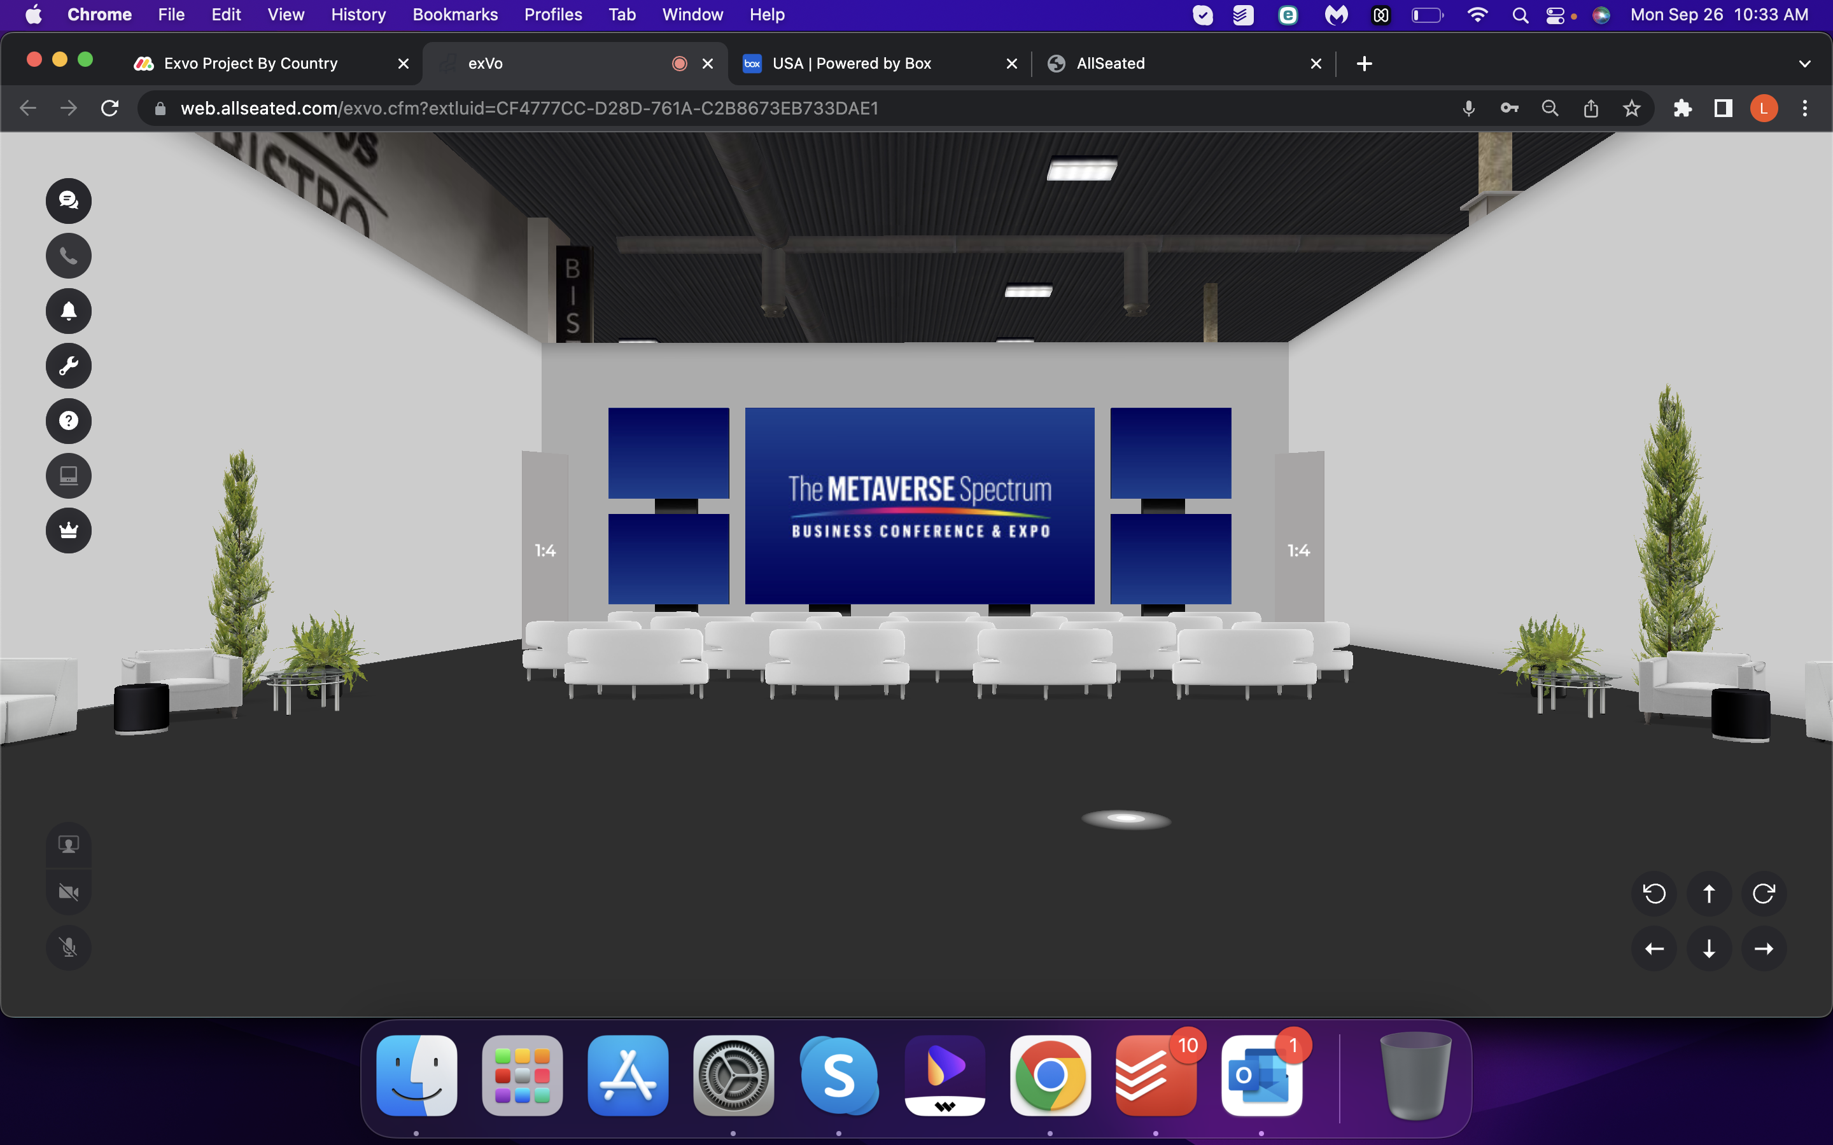The image size is (1833, 1145).
Task: Toggle the muted microphone
Action: (x=68, y=947)
